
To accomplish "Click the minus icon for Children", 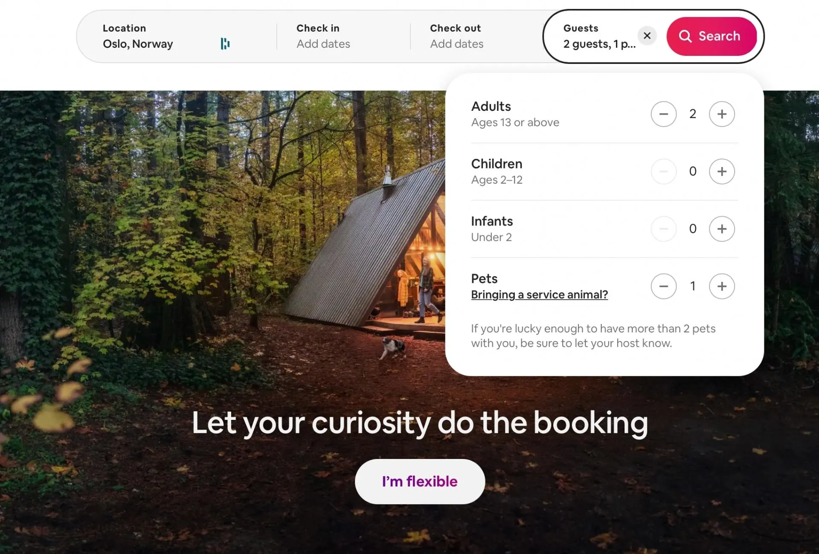I will [x=663, y=170].
